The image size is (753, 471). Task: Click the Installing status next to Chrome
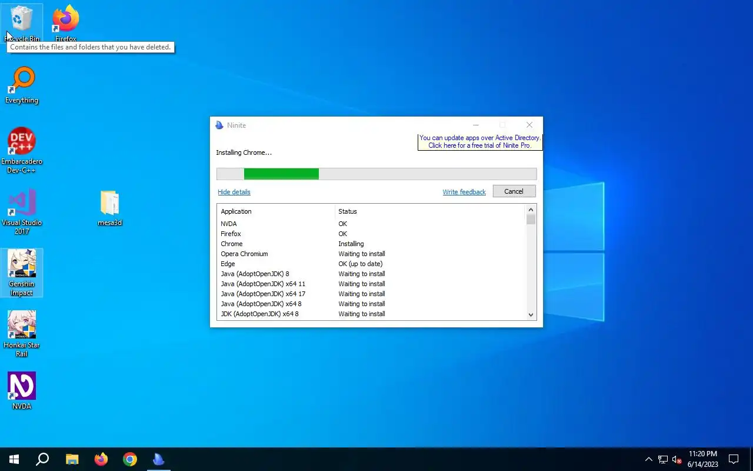[351, 244]
